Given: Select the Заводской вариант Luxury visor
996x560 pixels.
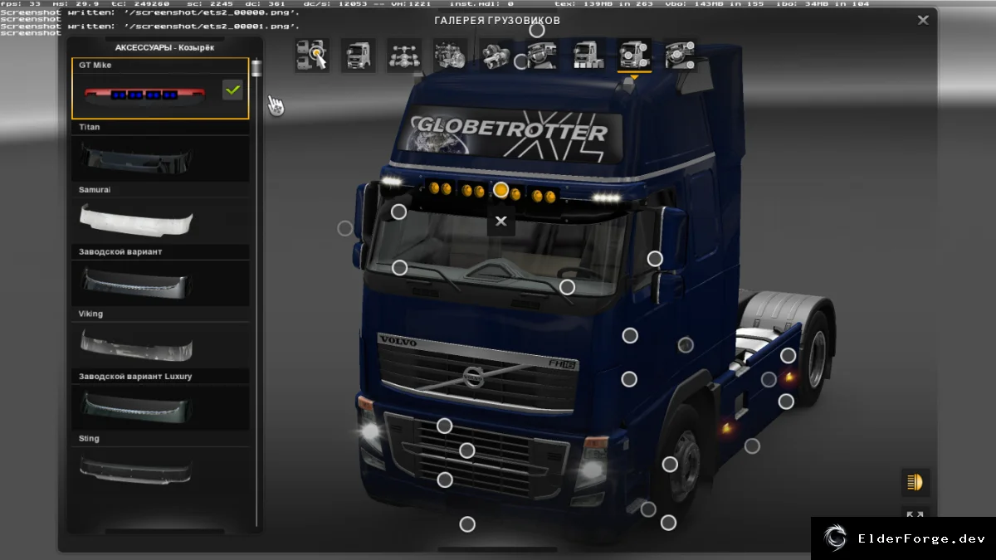Looking at the screenshot, I should point(160,401).
